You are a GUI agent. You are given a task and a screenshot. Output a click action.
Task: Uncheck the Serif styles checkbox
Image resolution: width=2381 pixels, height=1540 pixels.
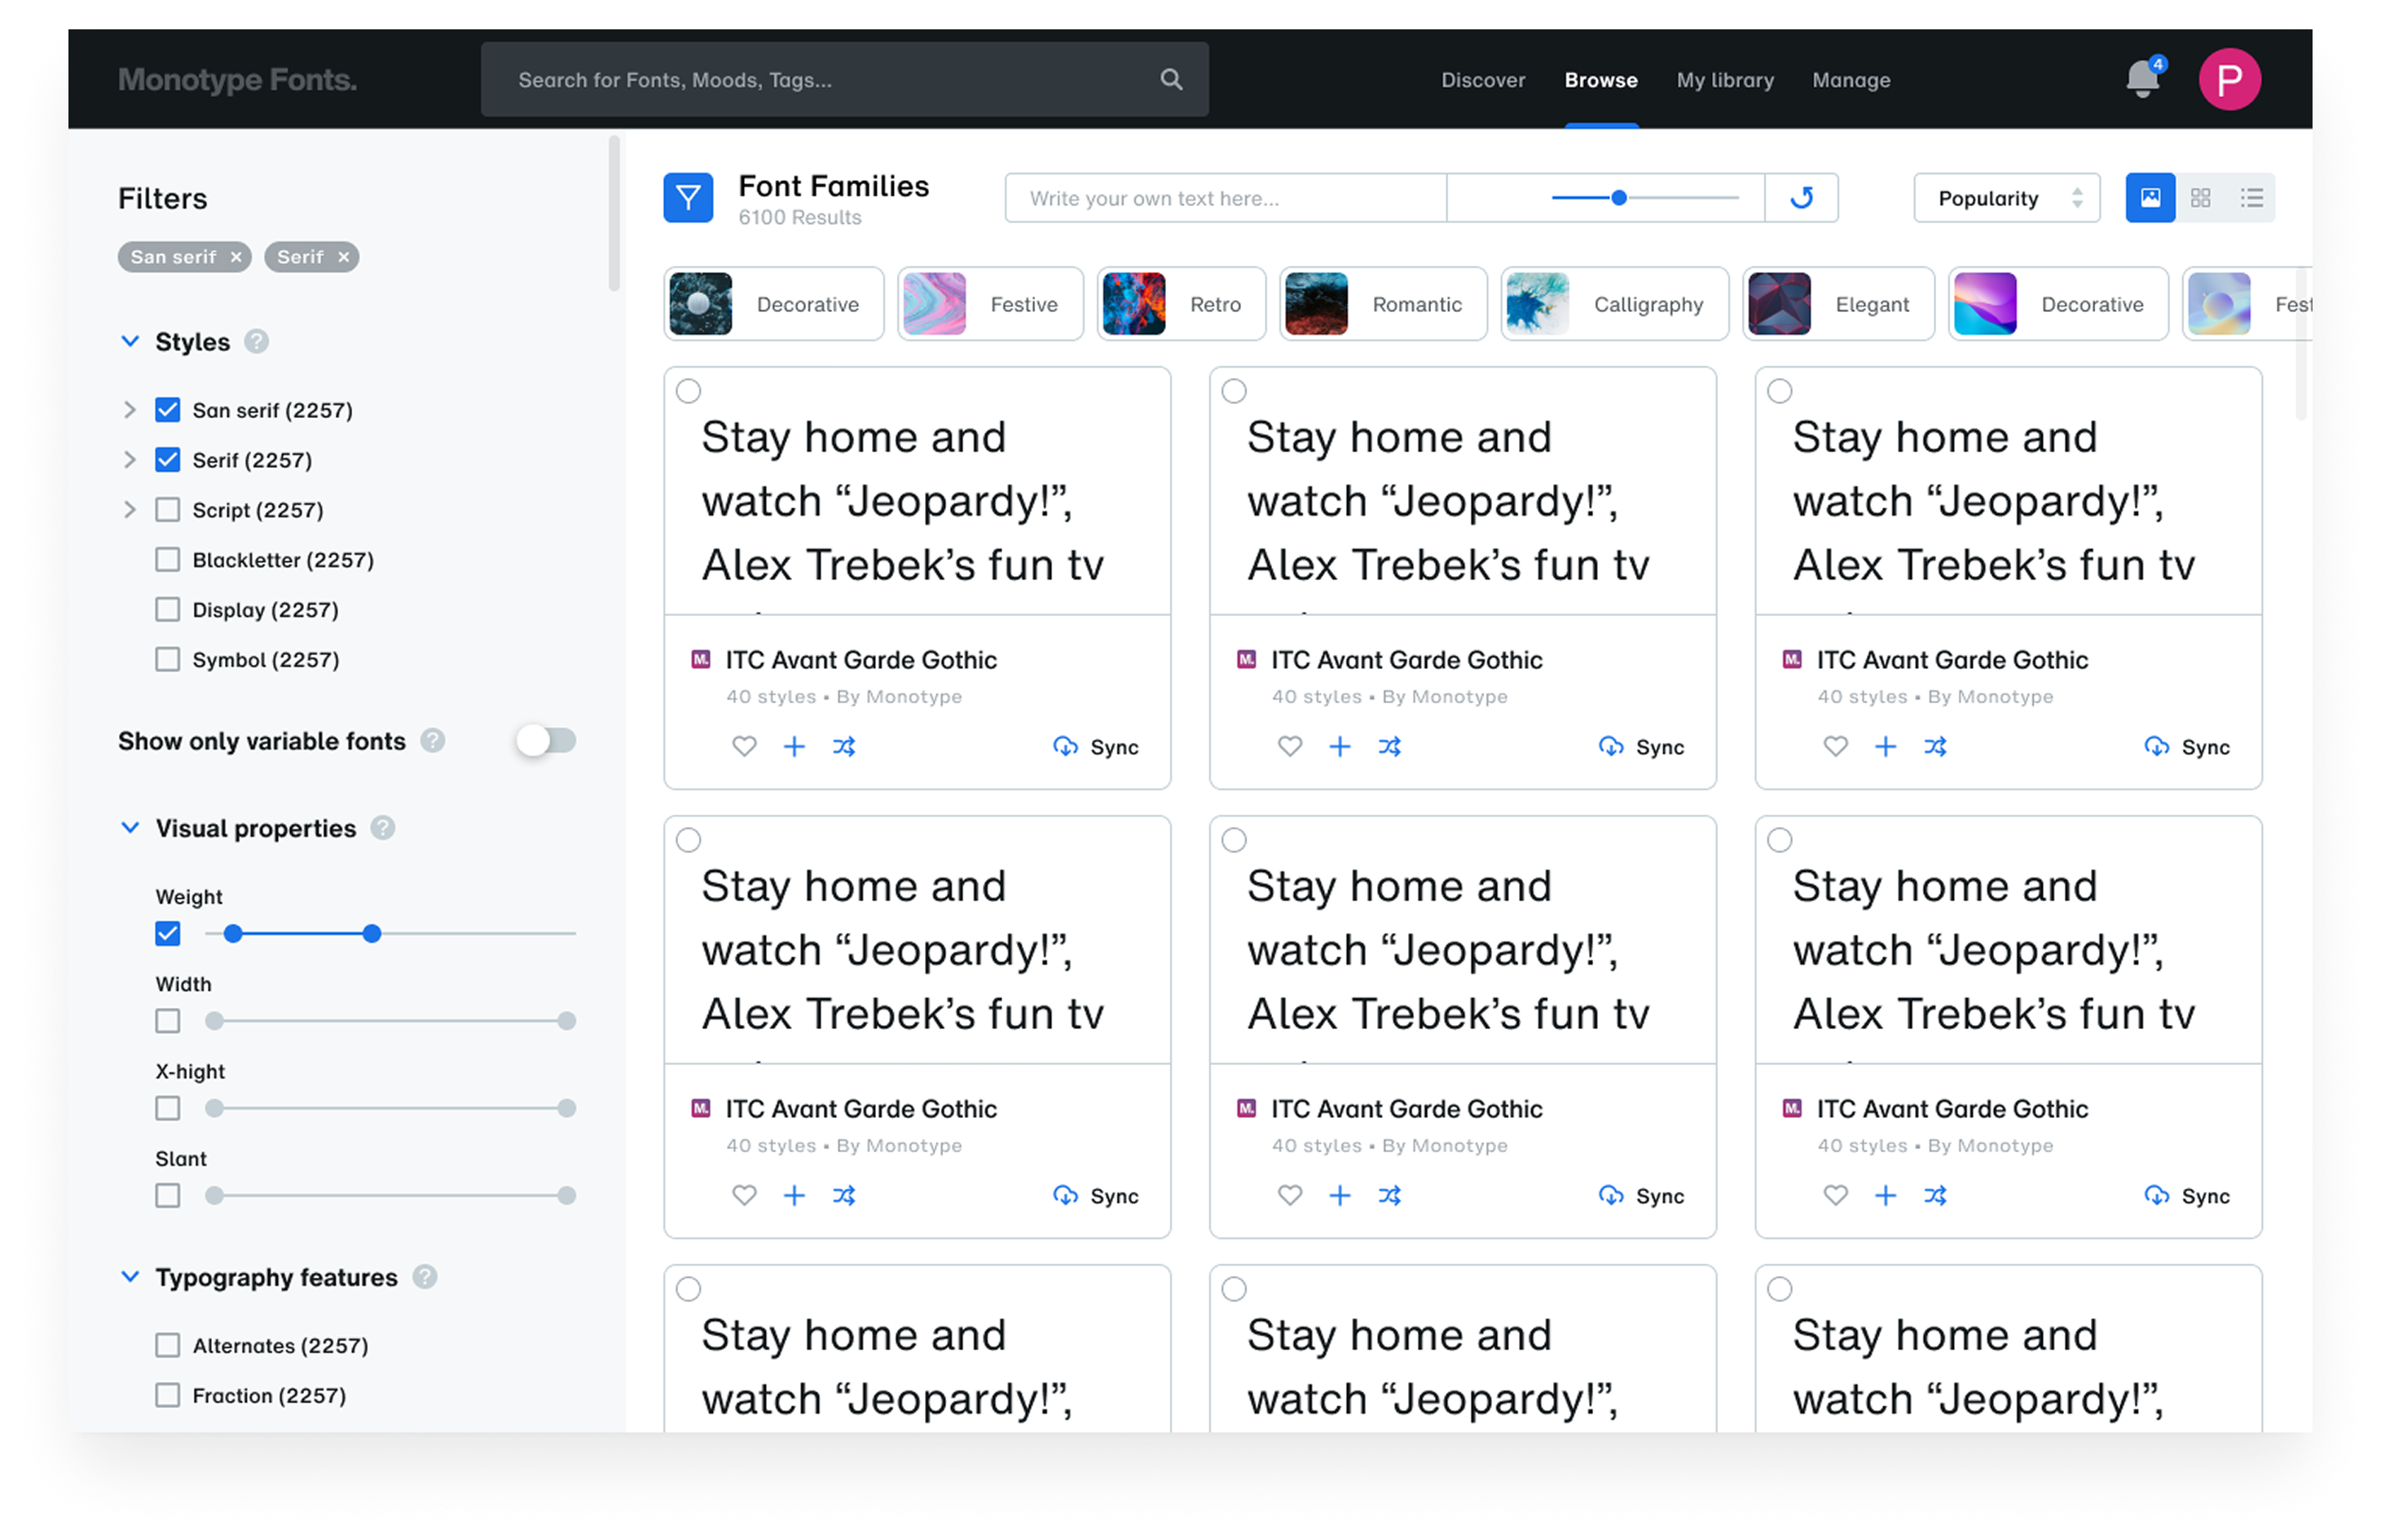pos(167,459)
